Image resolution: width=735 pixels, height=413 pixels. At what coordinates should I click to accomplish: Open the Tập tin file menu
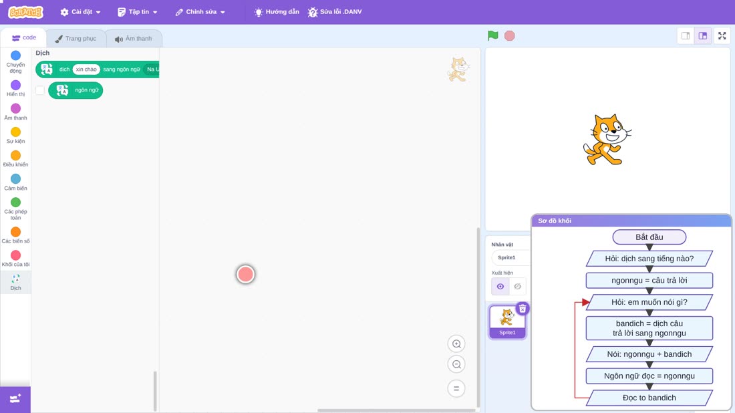point(138,12)
